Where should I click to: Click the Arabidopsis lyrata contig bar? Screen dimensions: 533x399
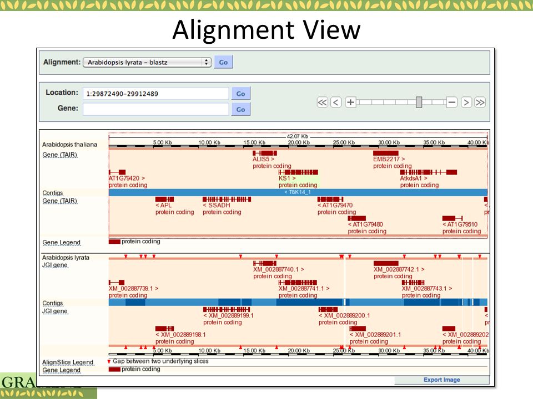click(298, 303)
